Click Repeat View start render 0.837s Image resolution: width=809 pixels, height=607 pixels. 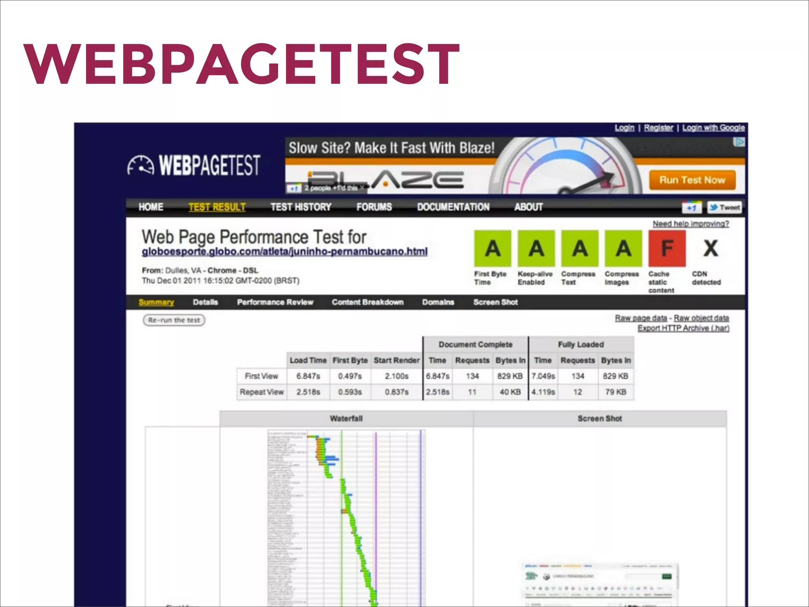[397, 392]
